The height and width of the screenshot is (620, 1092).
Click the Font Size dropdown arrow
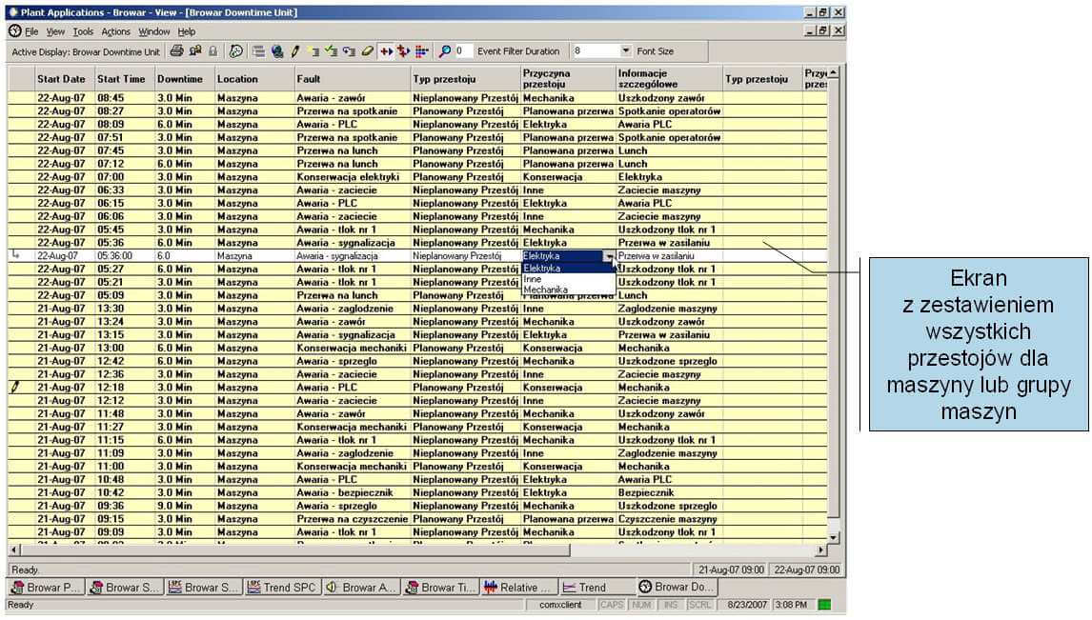click(x=625, y=50)
